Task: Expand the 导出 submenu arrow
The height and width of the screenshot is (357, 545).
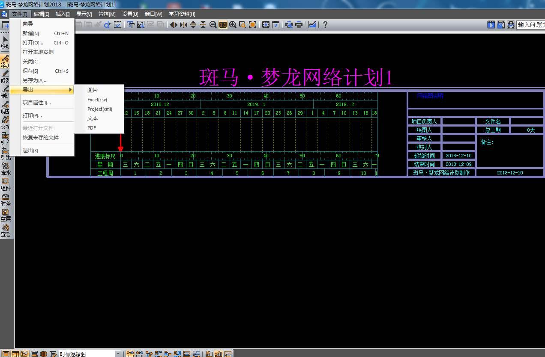Action: tap(70, 90)
